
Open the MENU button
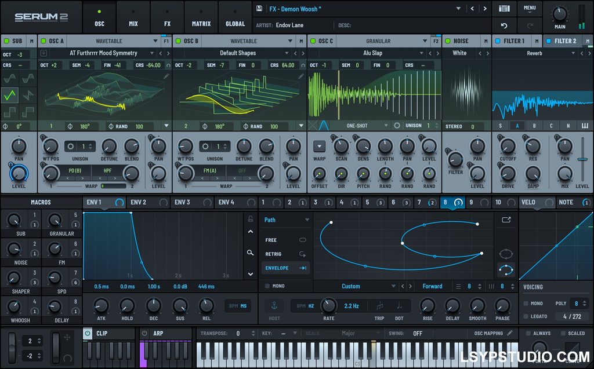click(x=530, y=9)
